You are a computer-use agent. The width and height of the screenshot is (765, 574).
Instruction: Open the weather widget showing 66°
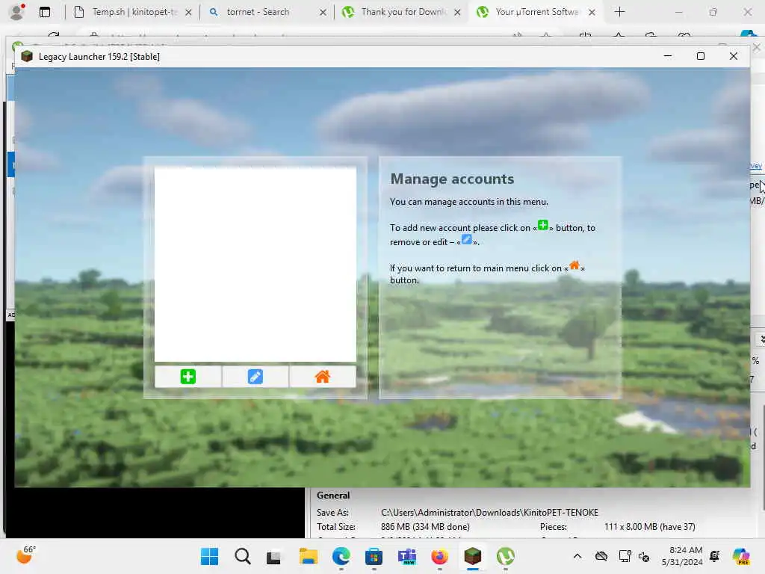[x=25, y=555]
